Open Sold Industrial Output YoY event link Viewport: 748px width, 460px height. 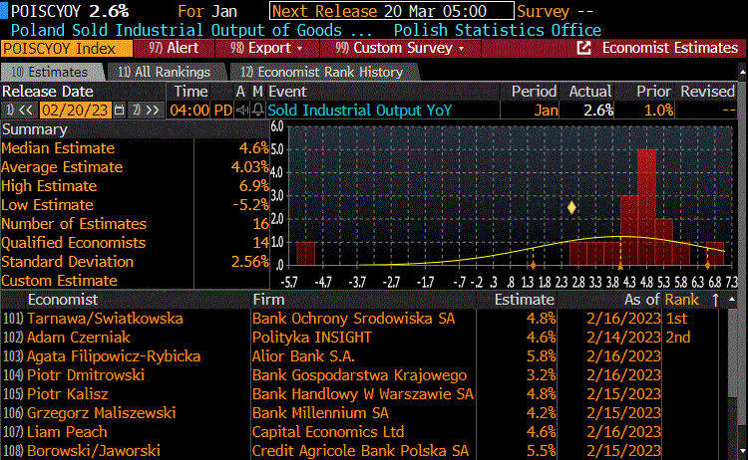click(360, 111)
